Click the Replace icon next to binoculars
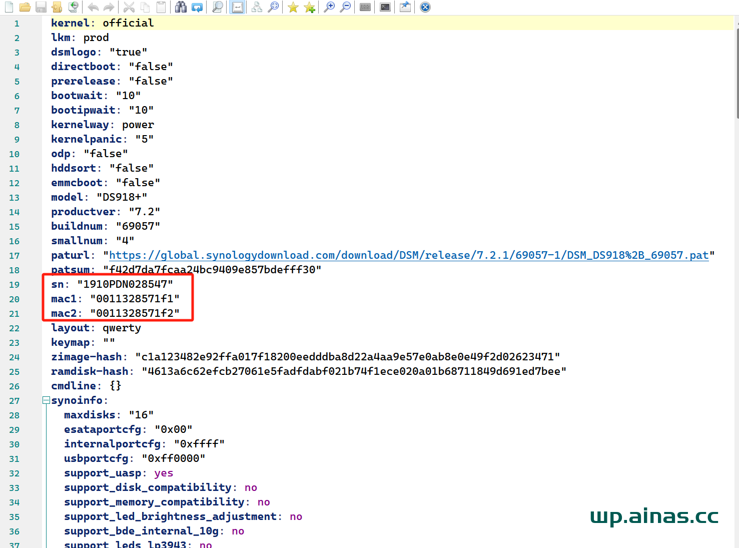This screenshot has height=548, width=739. point(197,7)
